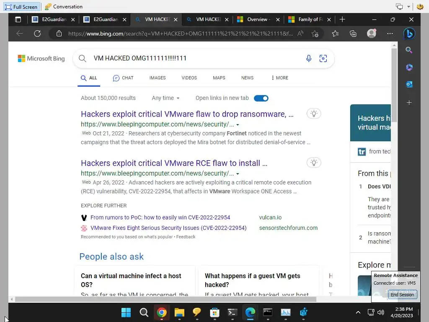Search using an image icon
429x322 pixels.
(323, 58)
